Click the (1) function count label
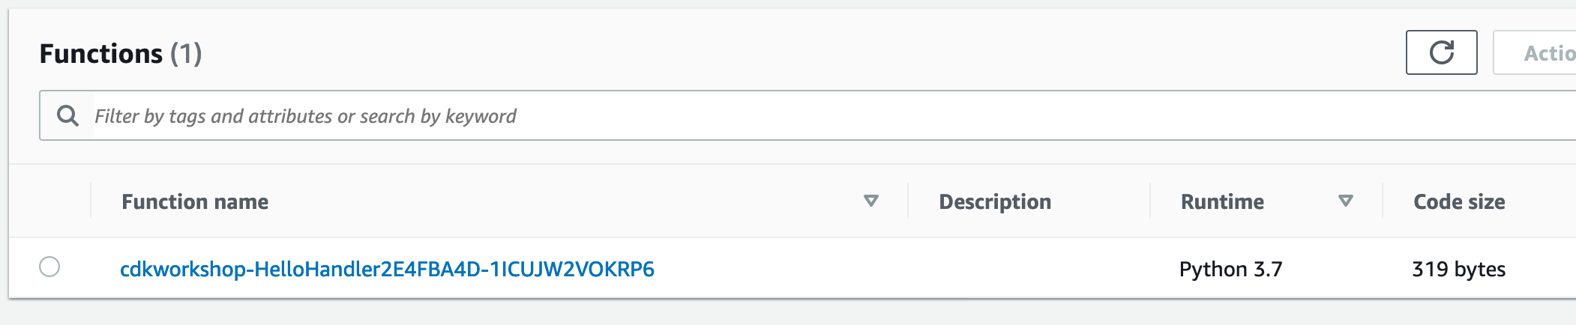This screenshot has height=325, width=1576. [x=186, y=54]
